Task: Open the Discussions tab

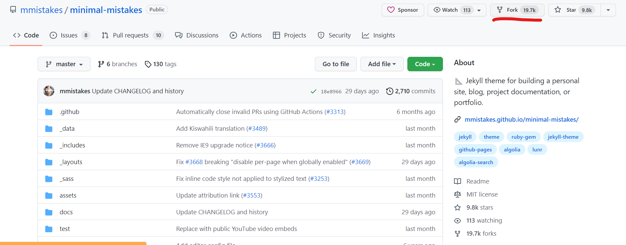Action: click(x=197, y=35)
